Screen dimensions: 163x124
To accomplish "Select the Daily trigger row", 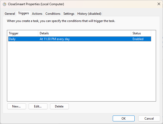I will pyautogui.click(x=80, y=39).
